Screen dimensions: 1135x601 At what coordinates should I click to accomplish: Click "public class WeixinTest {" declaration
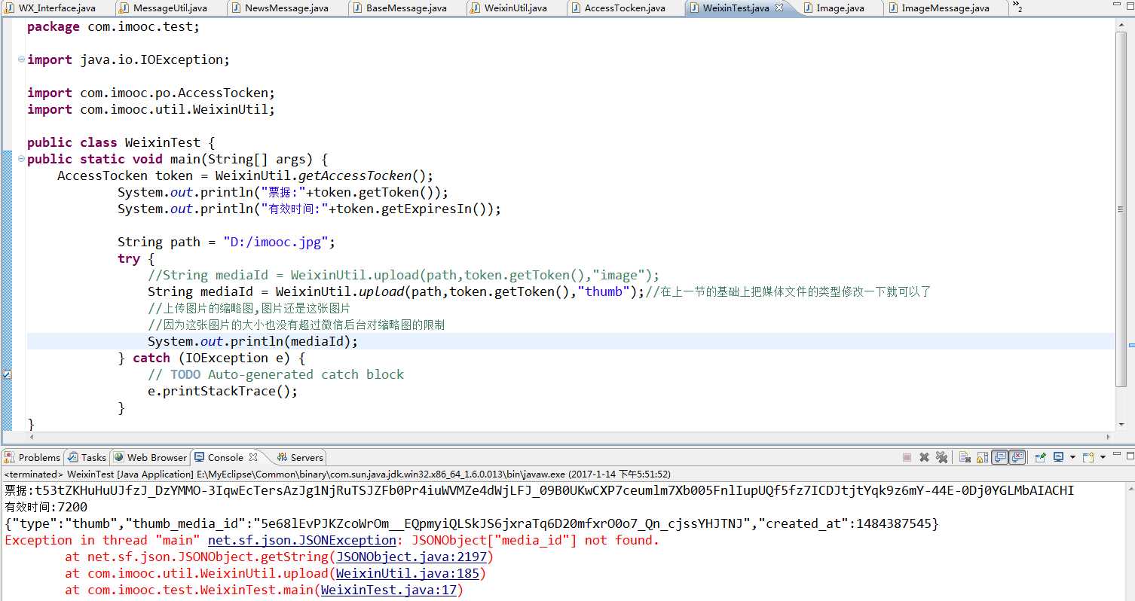[121, 142]
